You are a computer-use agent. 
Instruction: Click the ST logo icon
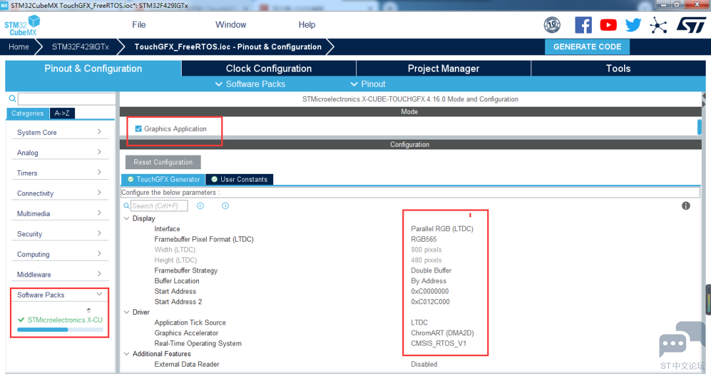(x=691, y=25)
